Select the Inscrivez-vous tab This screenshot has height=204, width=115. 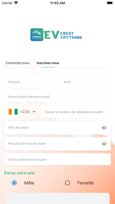48,63
